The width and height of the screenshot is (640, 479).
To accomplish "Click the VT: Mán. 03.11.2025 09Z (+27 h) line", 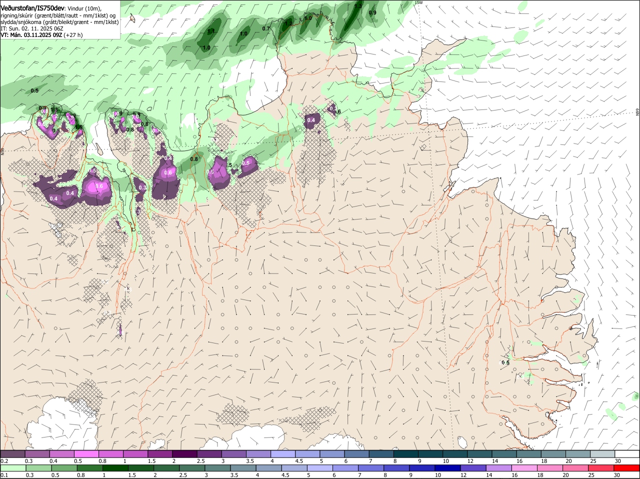I will (x=41, y=35).
